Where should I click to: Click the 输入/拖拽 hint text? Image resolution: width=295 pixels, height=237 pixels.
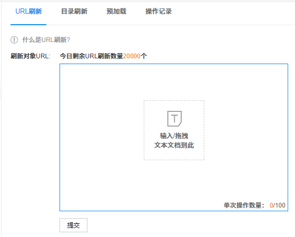[174, 136]
